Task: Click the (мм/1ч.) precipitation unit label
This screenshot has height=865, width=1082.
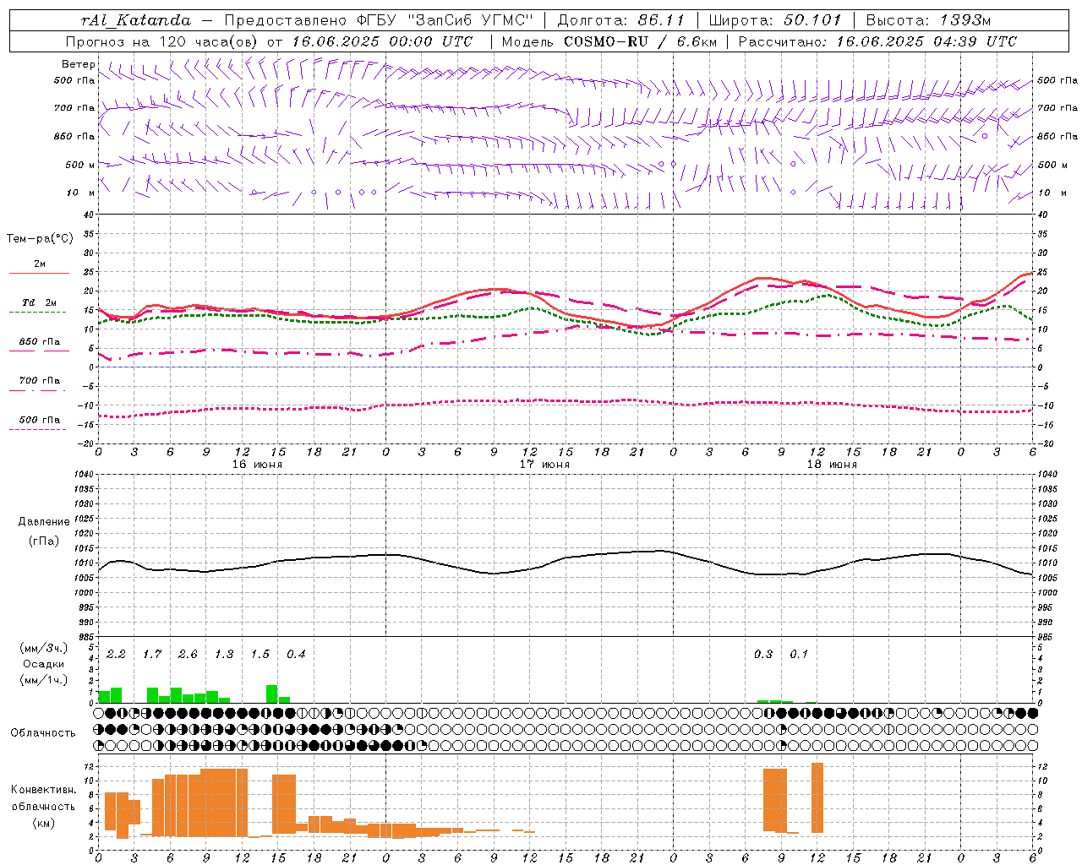Action: coord(44,679)
